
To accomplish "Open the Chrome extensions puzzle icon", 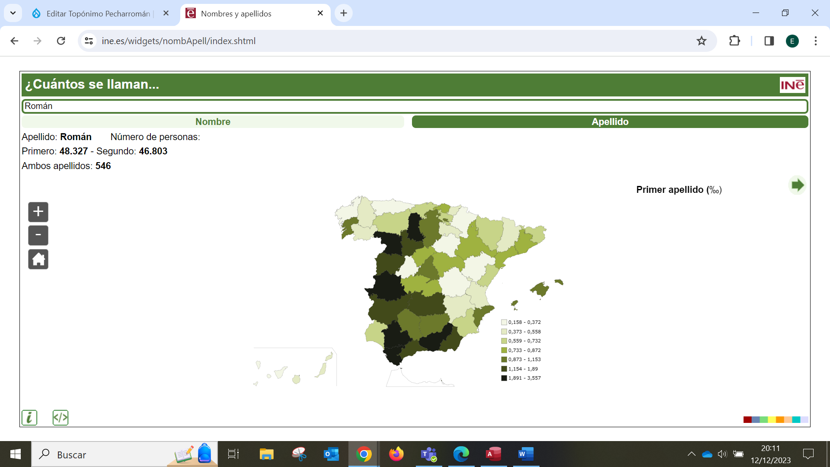I will 734,41.
